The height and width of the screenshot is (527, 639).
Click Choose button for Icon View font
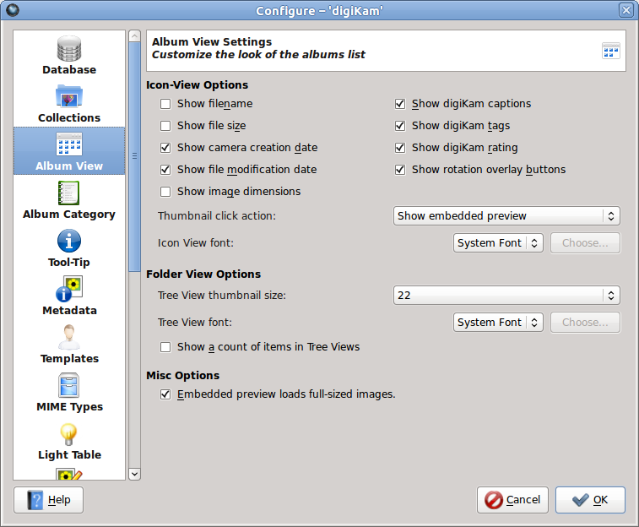pyautogui.click(x=585, y=243)
